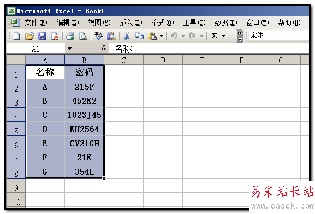This screenshot has height=214, width=315.
Task: Select column C header
Action: click(124, 60)
